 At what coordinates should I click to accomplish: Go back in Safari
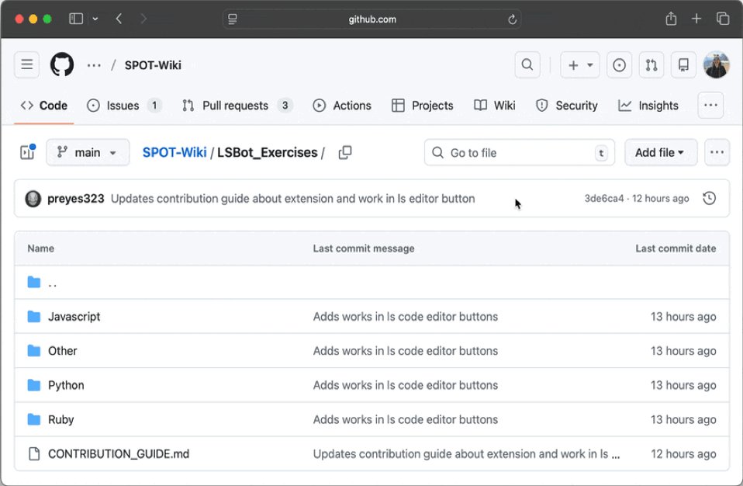(x=119, y=19)
